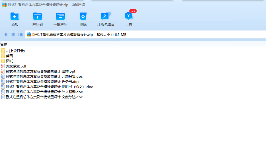Screen dimensions: 266x158
Task: Click the Word icon of 任务书.doc
Action: (x=3, y=81)
